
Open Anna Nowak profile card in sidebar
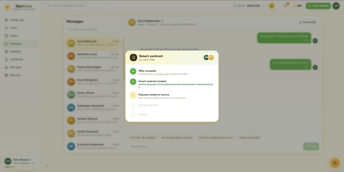pos(21,163)
